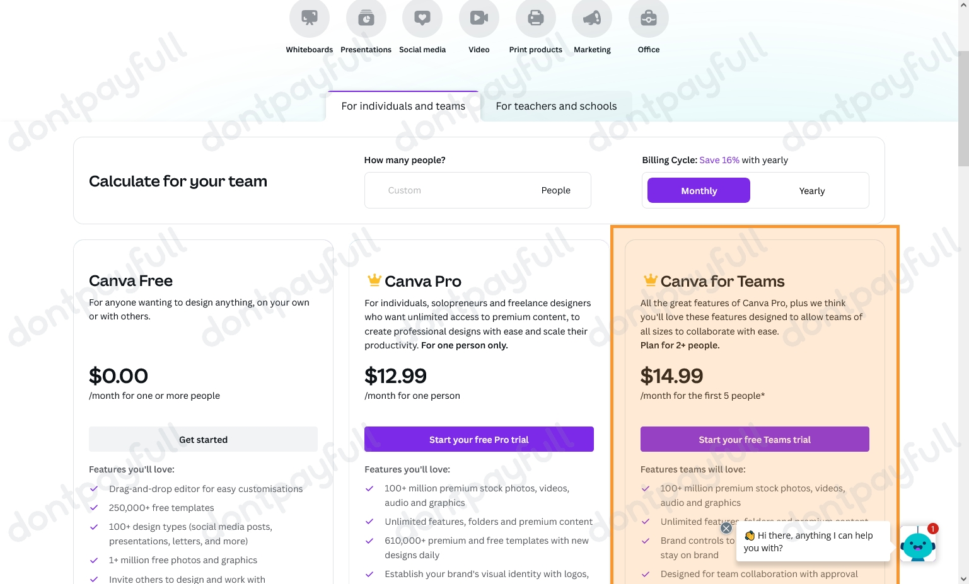Switch to For teachers and schools tab
Image resolution: width=969 pixels, height=584 pixels.
[556, 106]
